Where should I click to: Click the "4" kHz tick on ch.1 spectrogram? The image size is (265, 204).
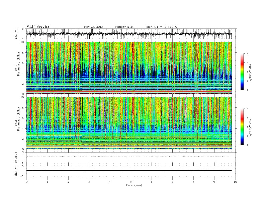(23, 73)
